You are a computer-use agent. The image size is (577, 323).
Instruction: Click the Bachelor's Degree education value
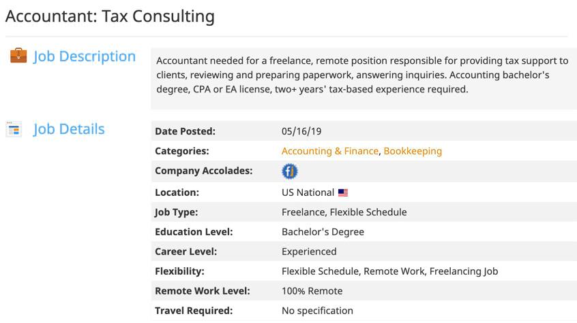tap(323, 232)
